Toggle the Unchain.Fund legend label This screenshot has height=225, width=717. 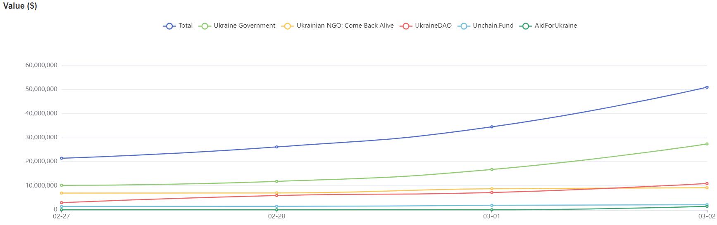(493, 26)
